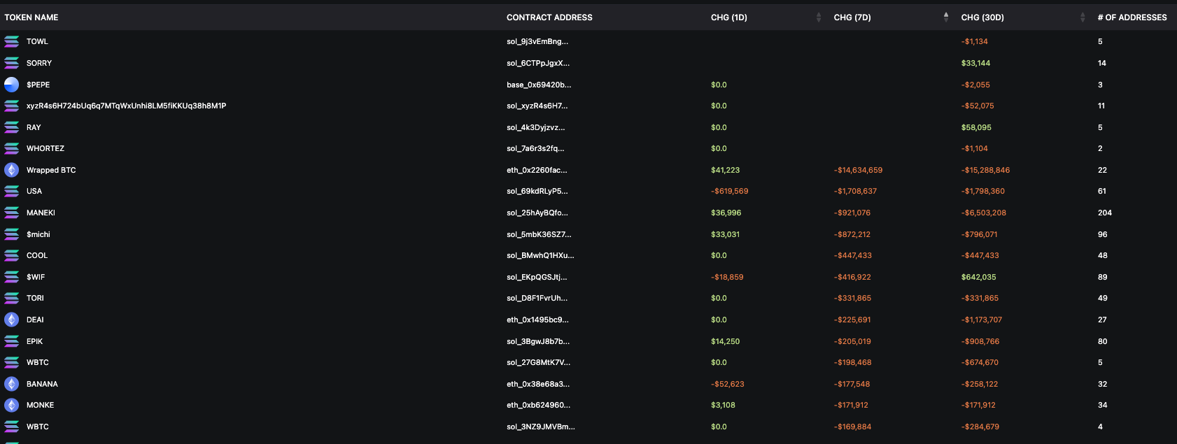Click the Solana icon beside SORRY
1177x444 pixels.
pos(12,63)
